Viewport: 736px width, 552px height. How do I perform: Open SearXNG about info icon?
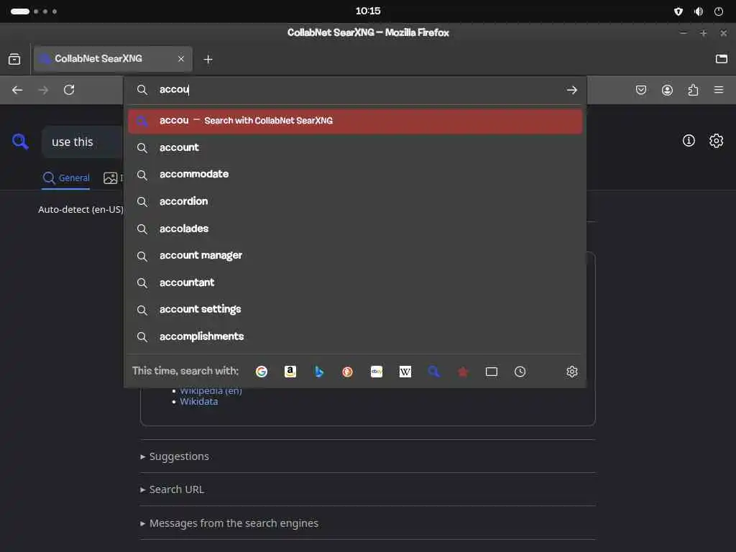[x=689, y=140]
